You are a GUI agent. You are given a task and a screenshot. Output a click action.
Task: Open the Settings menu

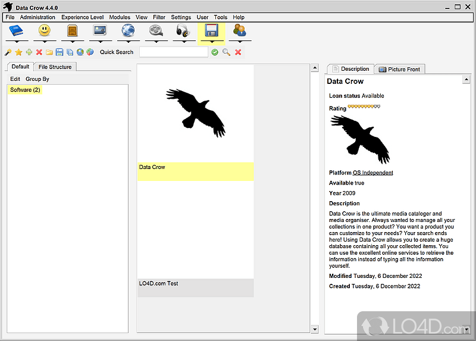[181, 17]
